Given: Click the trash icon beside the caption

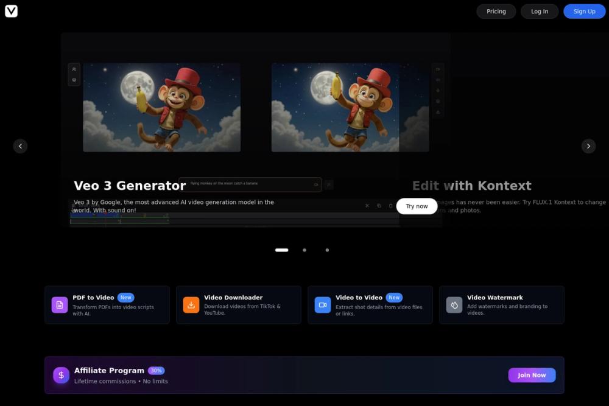Looking at the screenshot, I should tap(390, 206).
